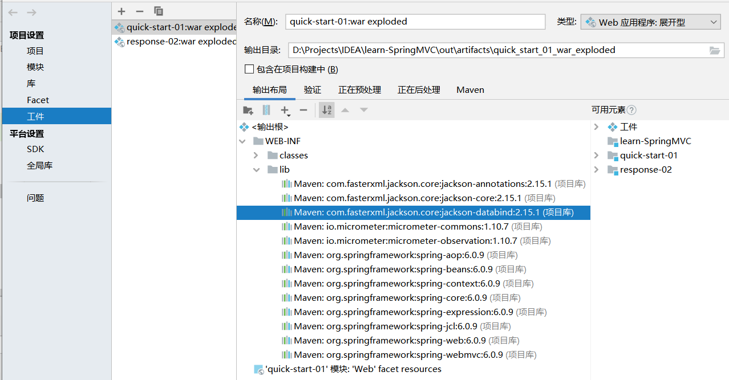Select 项目 in project settings
The height and width of the screenshot is (380, 729).
tap(35, 51)
